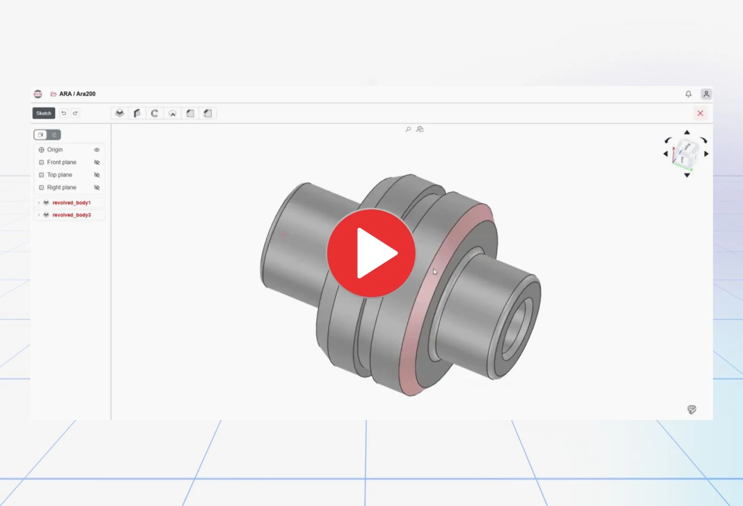Viewport: 743px width, 506px height.
Task: Hide the Origin via its eye icon
Action: pyautogui.click(x=97, y=150)
